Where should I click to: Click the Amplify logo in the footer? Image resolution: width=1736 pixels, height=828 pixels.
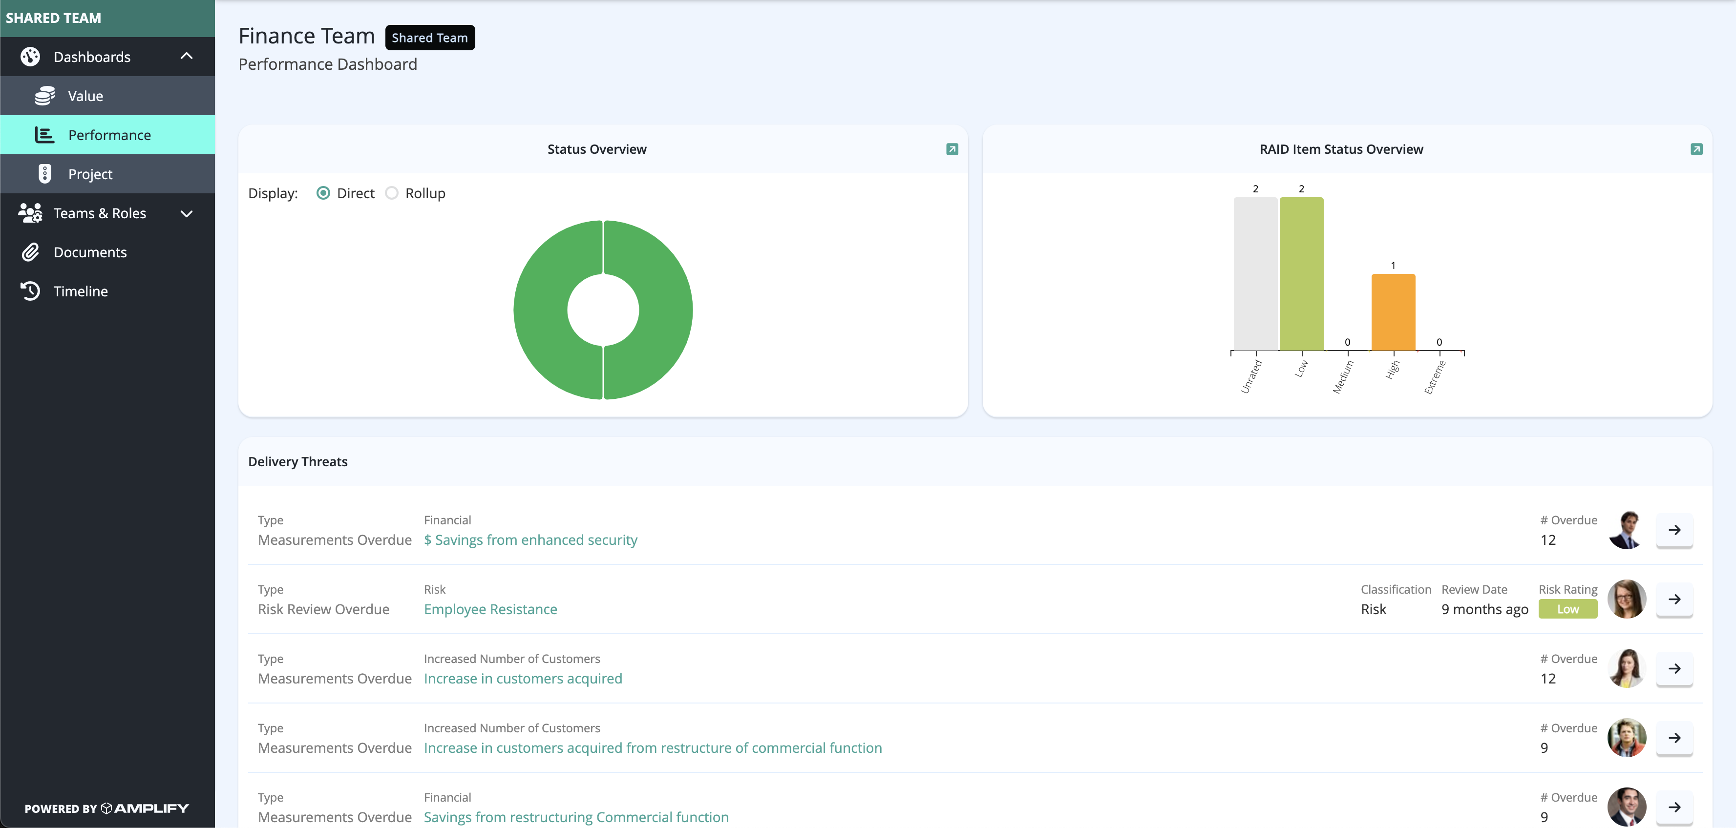point(145,808)
